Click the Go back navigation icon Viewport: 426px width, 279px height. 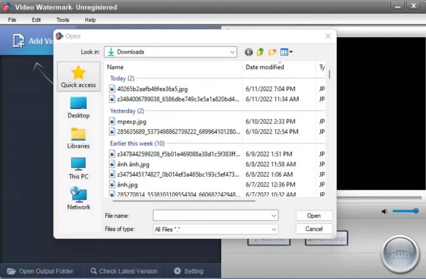point(249,52)
